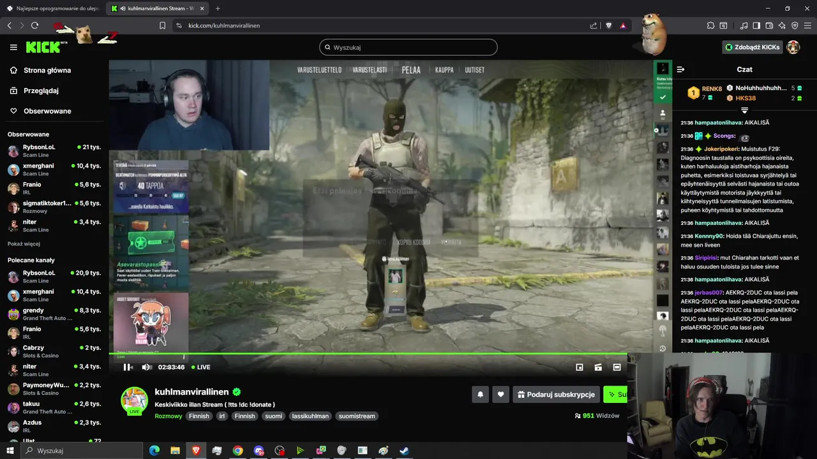Jump to LIVE indicator
This screenshot has height=459, width=817.
[x=200, y=367]
